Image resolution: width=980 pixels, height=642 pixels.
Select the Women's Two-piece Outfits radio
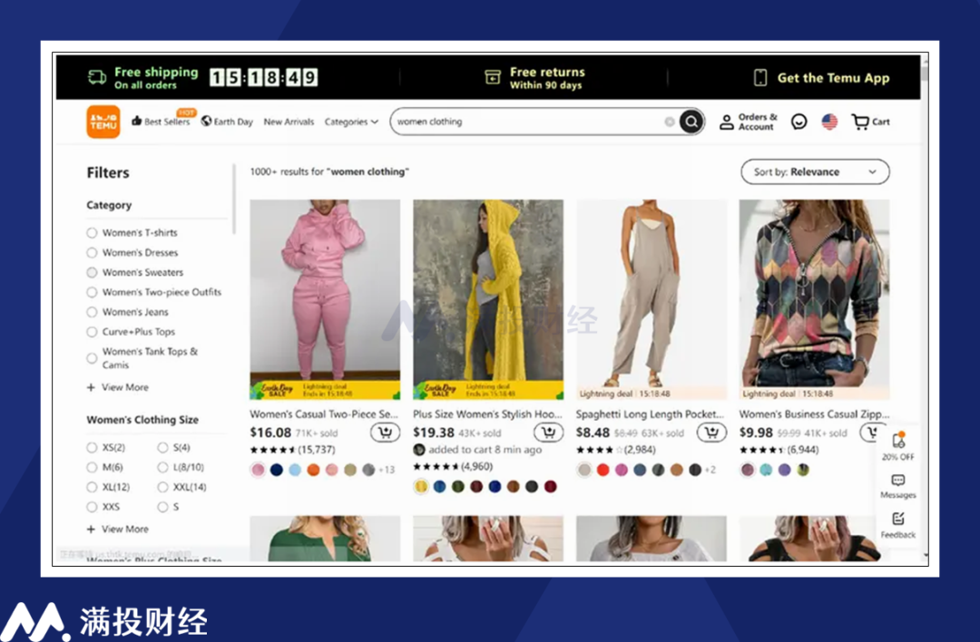pos(92,292)
